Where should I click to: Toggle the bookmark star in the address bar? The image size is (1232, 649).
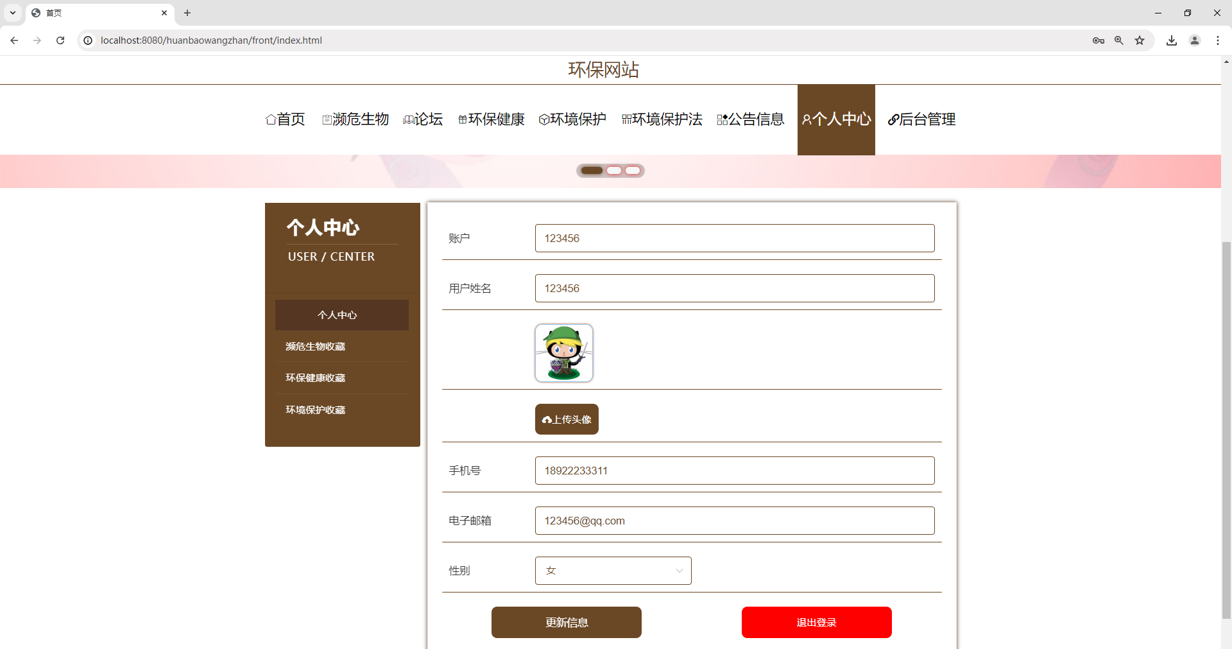[x=1140, y=40]
